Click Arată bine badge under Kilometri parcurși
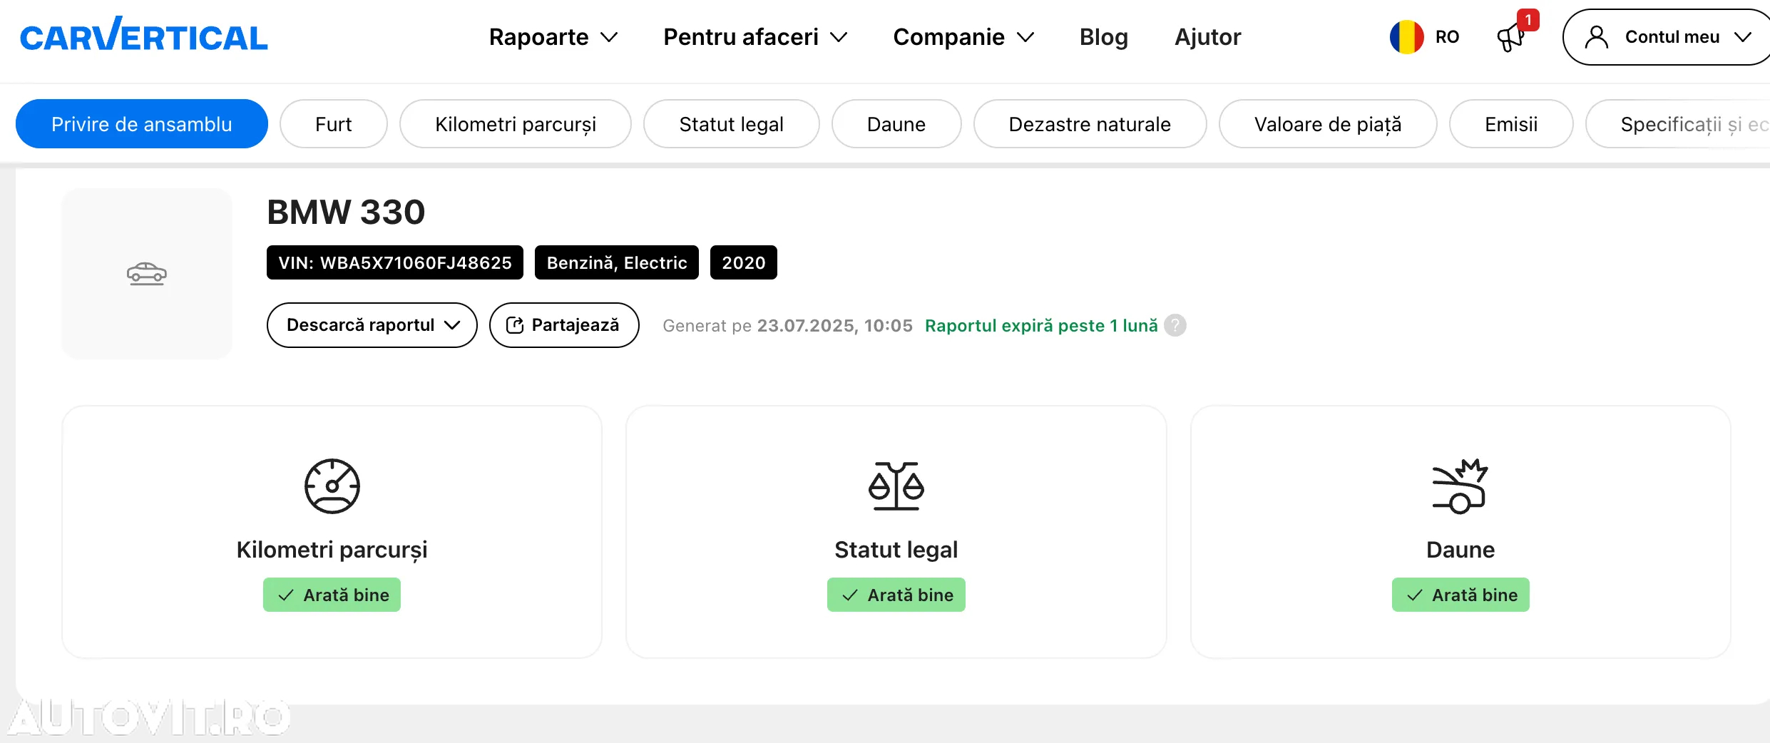 coord(332,595)
